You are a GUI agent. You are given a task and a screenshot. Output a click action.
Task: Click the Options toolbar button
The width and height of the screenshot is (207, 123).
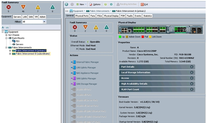point(95,4)
